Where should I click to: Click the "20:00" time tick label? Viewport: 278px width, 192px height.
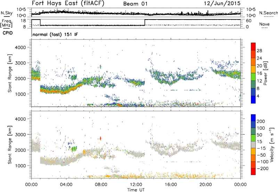tap(206, 185)
